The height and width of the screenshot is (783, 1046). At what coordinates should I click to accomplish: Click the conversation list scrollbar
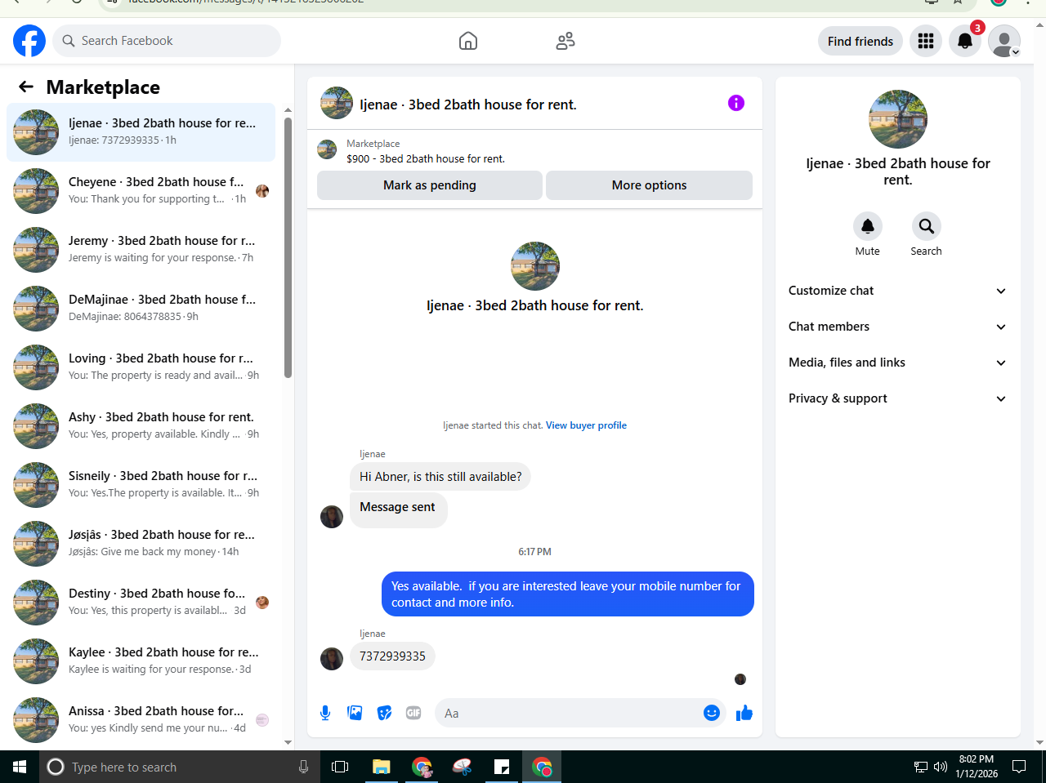click(x=288, y=247)
